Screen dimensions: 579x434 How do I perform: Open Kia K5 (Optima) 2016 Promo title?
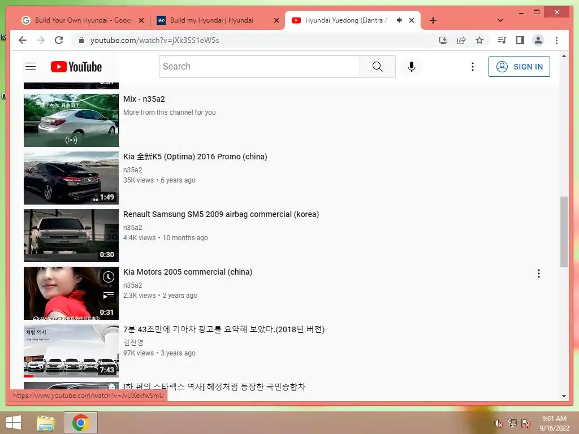[195, 157]
